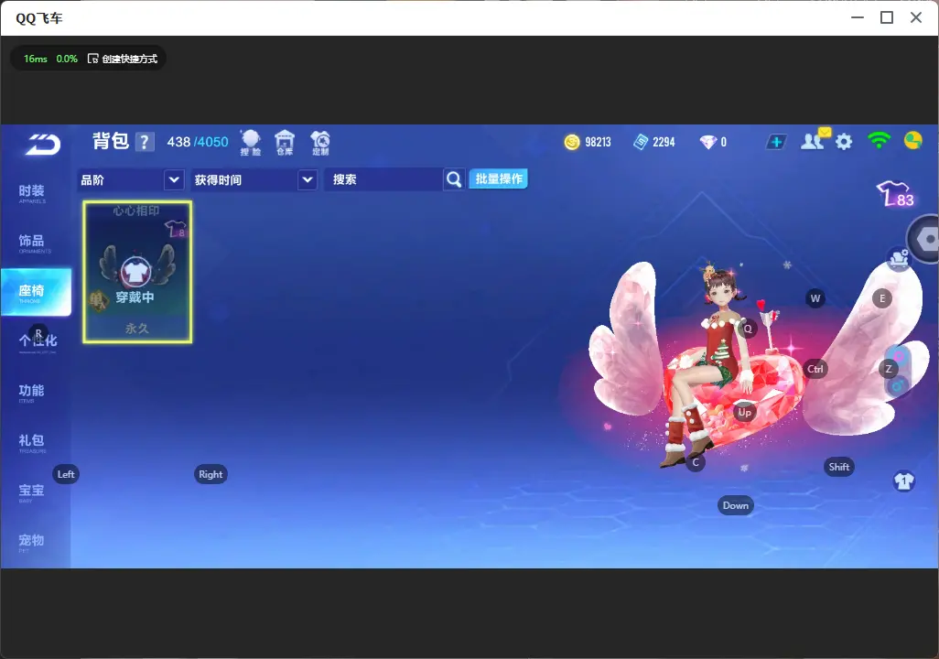Click the character sitting on heart seat
Viewport: 939px width, 659px height.
click(x=714, y=365)
